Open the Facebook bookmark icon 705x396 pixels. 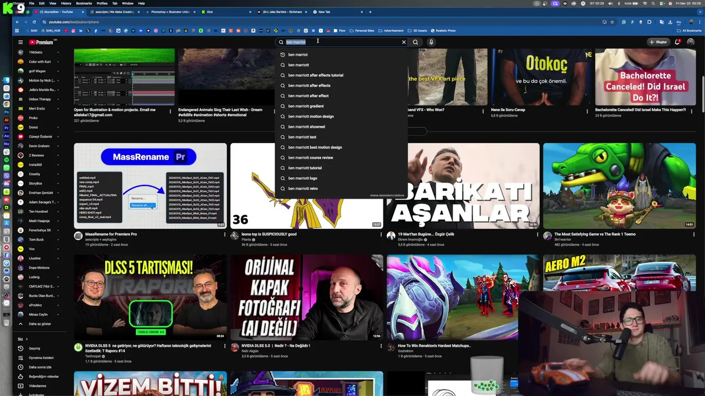point(96,31)
